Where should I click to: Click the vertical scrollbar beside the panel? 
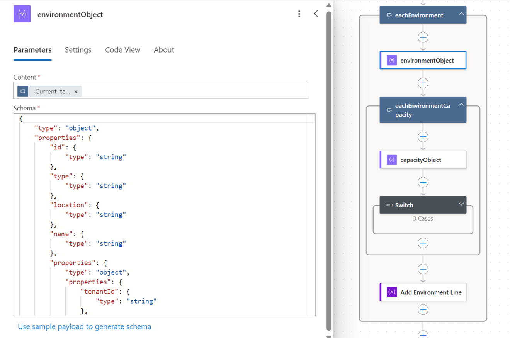pyautogui.click(x=329, y=155)
